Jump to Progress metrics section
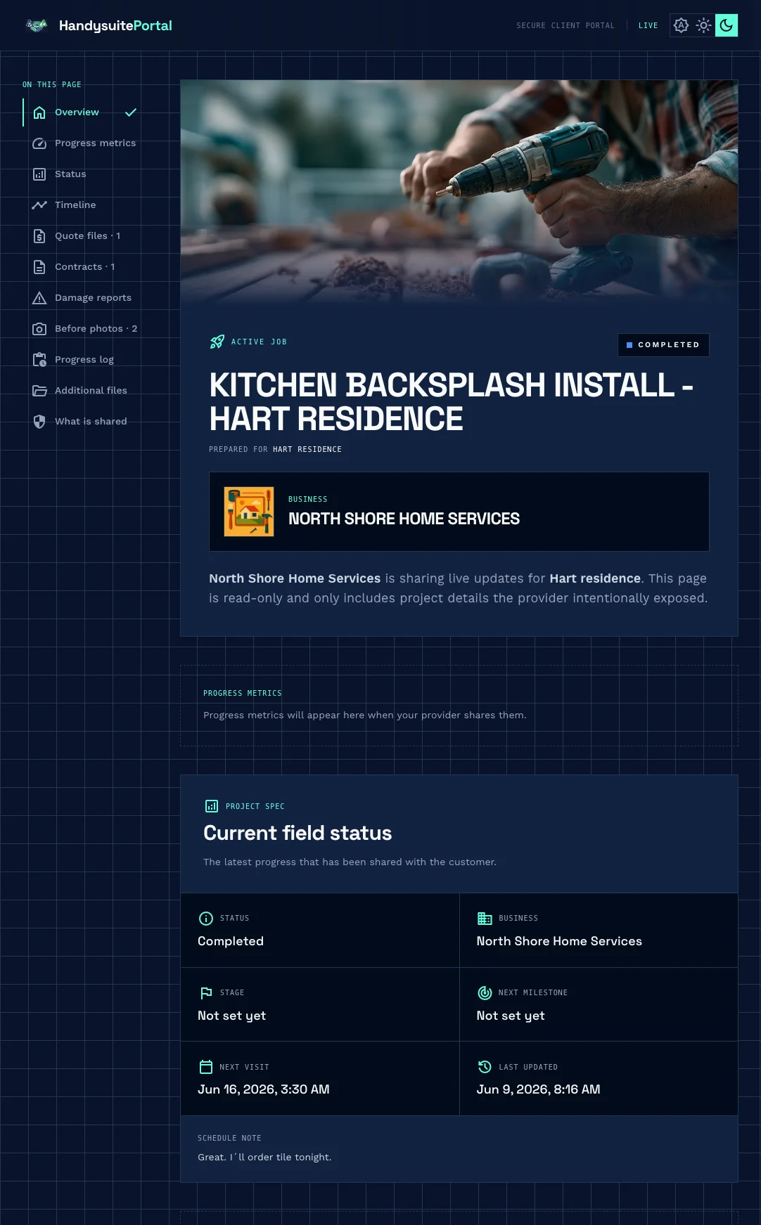The height and width of the screenshot is (1225, 761). (85, 143)
